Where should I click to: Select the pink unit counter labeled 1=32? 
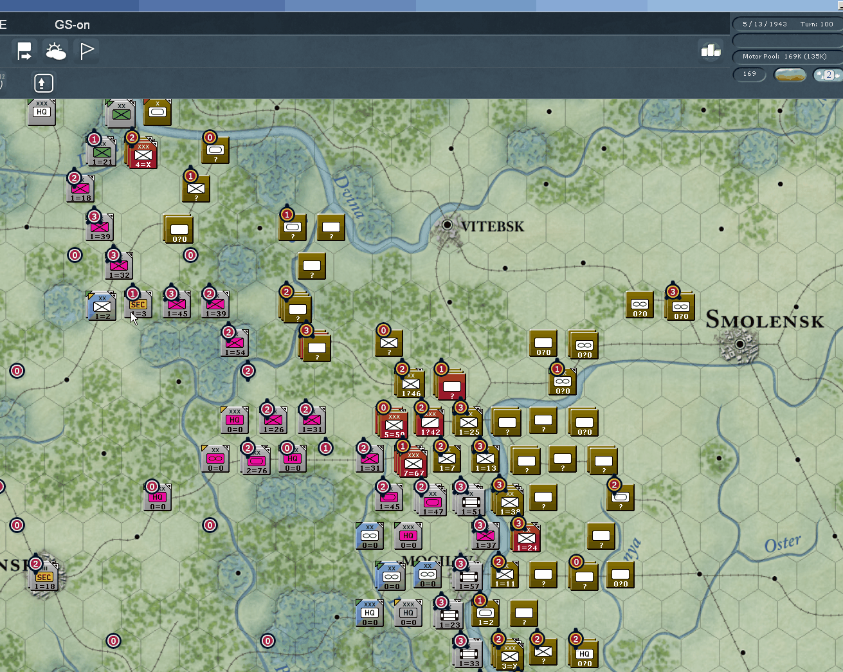coord(119,266)
